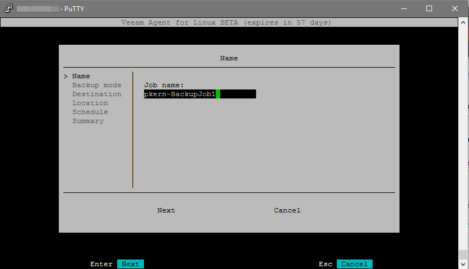Click Next in the wizard dialog

166,210
